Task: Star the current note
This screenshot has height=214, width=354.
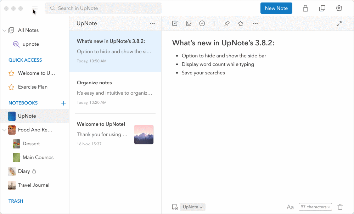Action: pos(240,23)
